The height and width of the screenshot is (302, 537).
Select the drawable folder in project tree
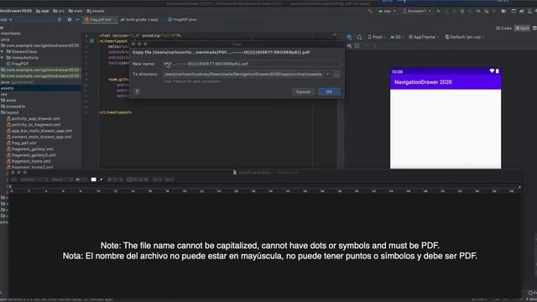13,107
